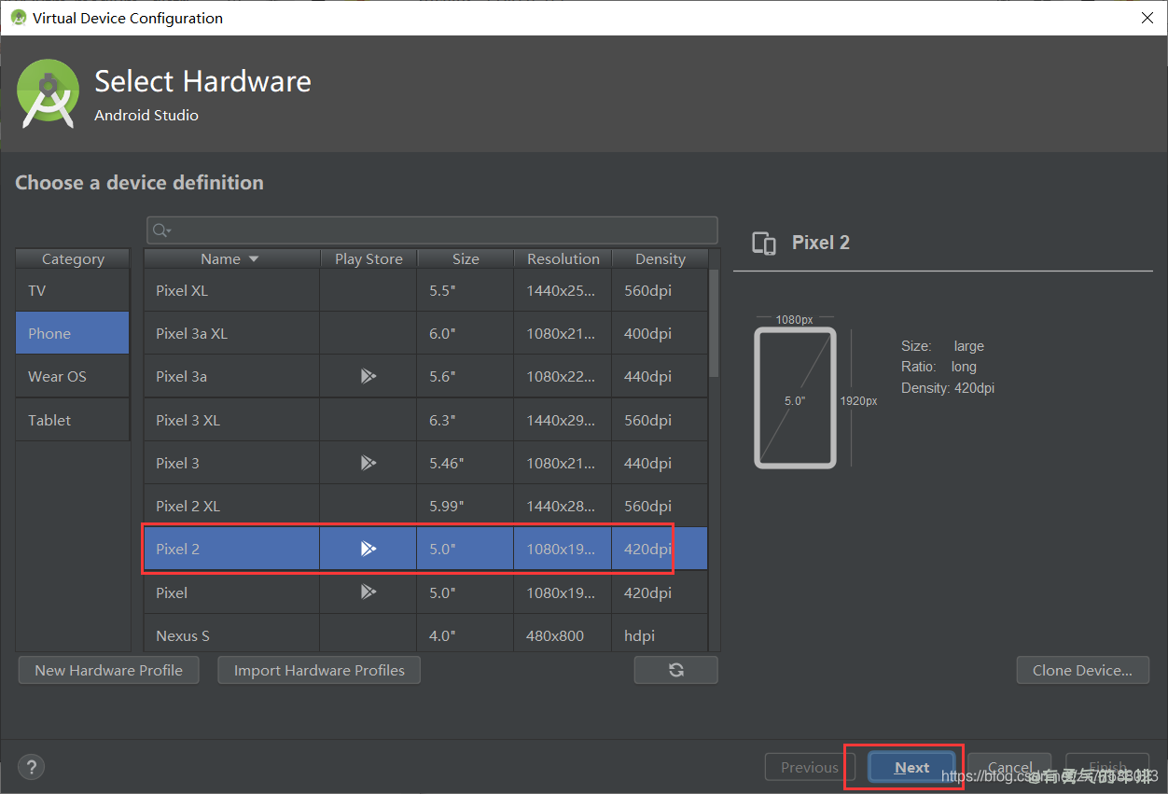Click the Density: 420dpi text in preview panel
This screenshot has height=794, width=1168.
(948, 387)
